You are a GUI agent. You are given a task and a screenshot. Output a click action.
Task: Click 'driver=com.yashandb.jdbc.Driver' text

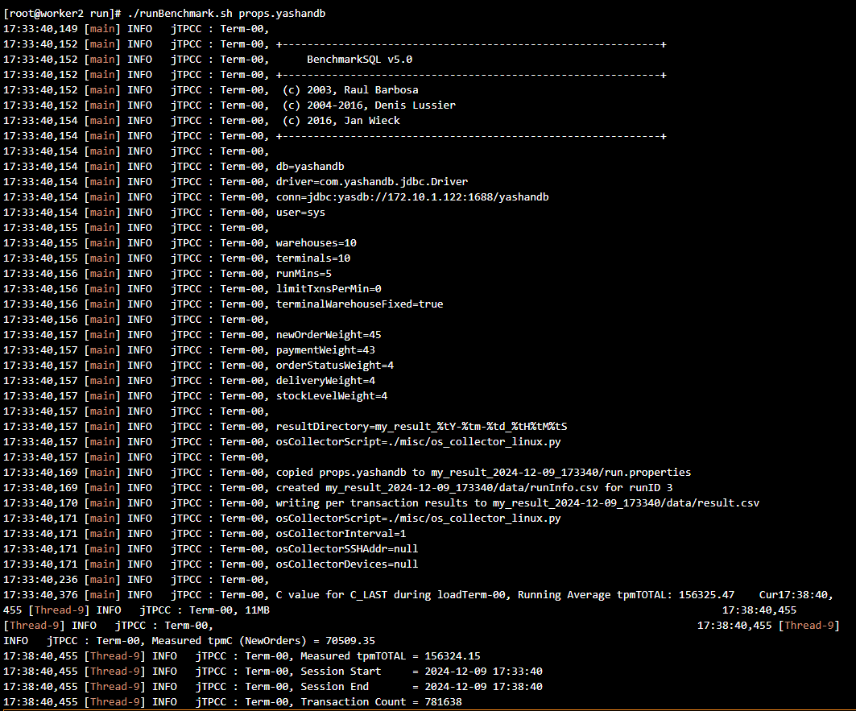pos(372,181)
